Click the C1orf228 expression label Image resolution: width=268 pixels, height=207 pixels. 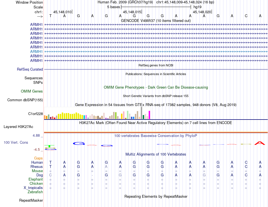pyautogui.click(x=35, y=114)
